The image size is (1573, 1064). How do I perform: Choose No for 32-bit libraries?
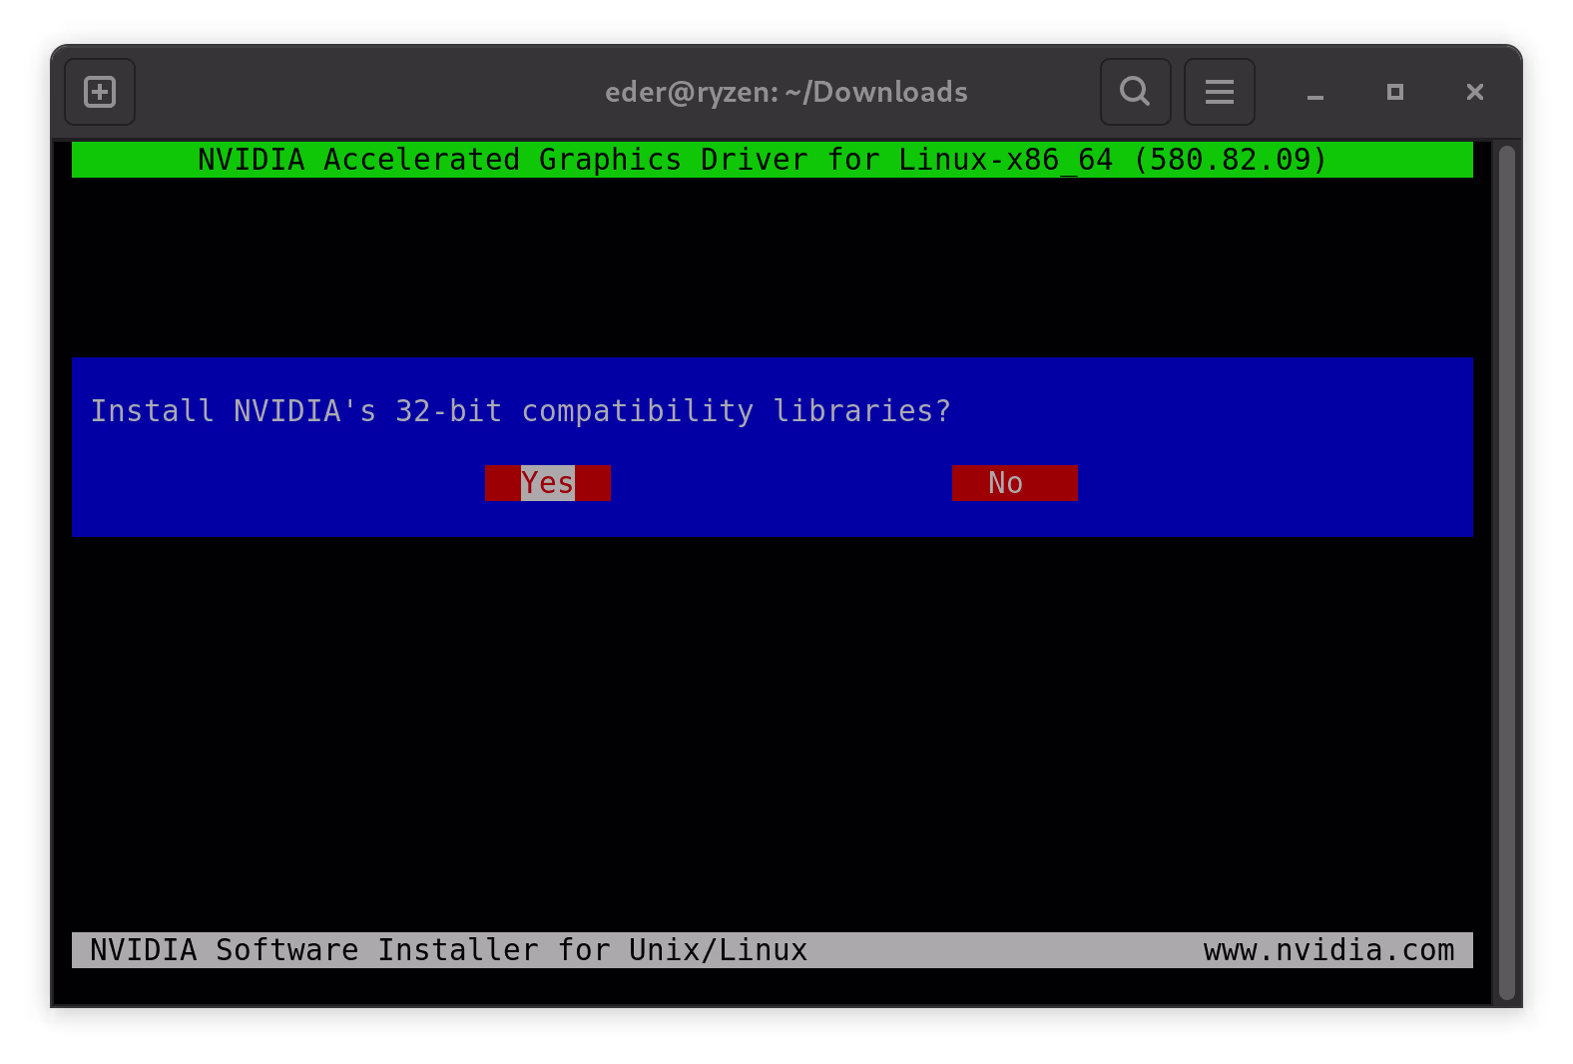tap(1015, 483)
